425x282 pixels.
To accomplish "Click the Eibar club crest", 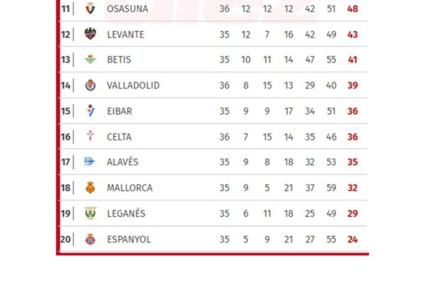I will tap(90, 111).
